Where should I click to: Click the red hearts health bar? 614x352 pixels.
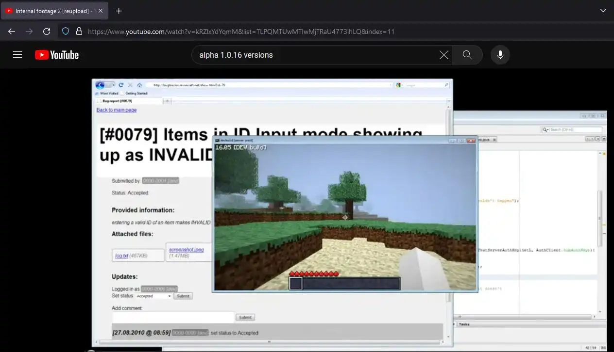[314, 274]
